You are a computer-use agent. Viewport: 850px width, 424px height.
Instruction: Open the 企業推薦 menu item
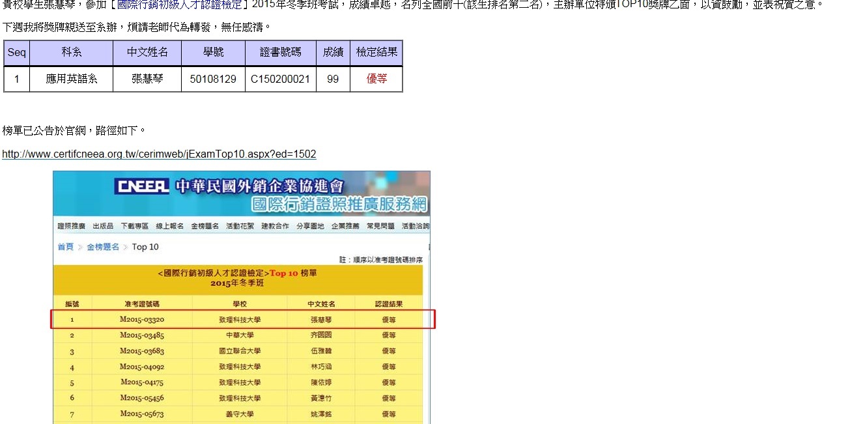(345, 226)
